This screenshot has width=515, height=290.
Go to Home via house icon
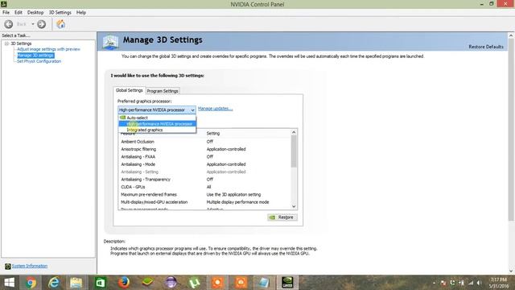coord(61,23)
